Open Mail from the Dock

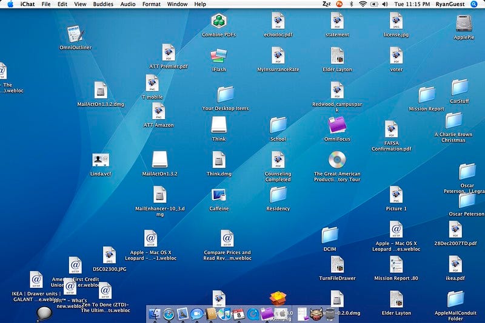tap(182, 314)
